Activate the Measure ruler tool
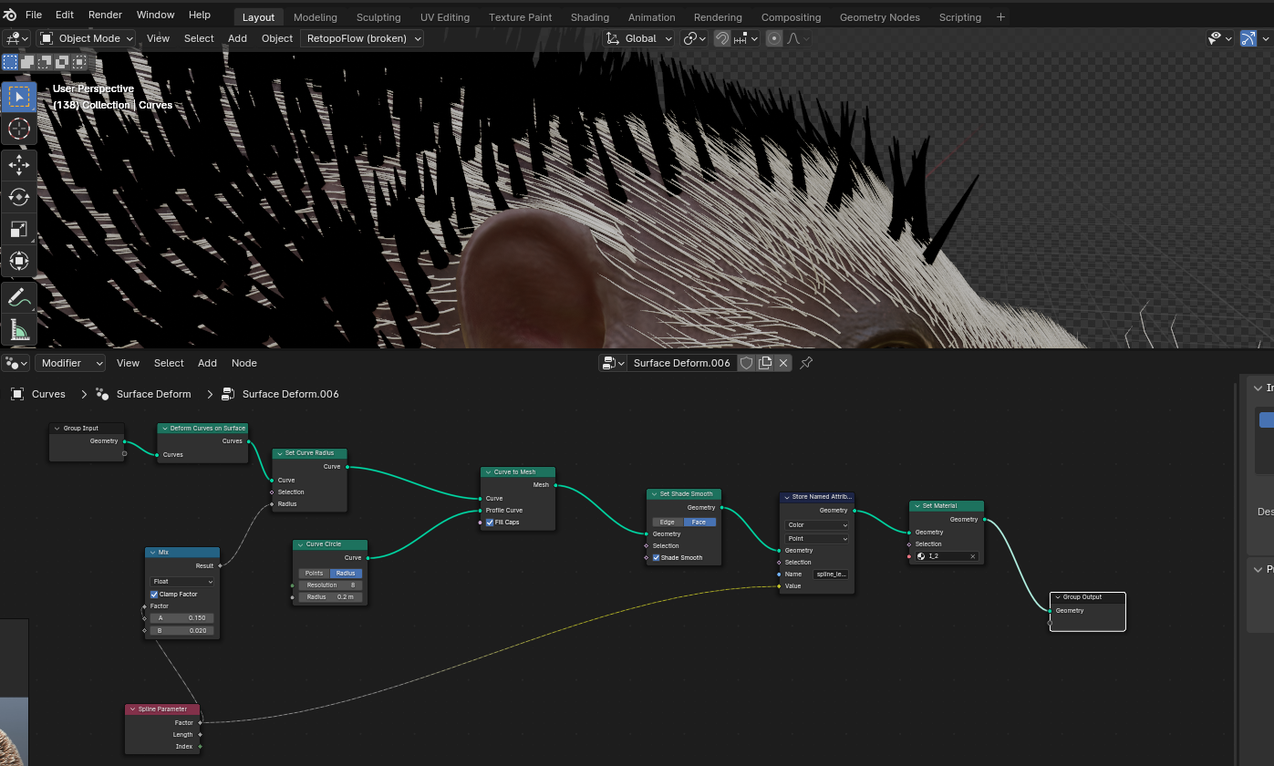1274x766 pixels. coord(19,329)
